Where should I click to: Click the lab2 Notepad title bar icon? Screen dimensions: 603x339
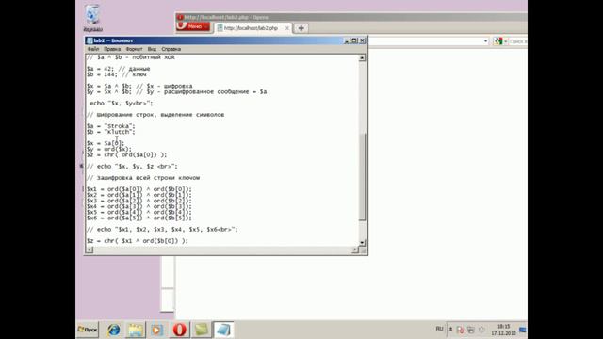[90, 40]
